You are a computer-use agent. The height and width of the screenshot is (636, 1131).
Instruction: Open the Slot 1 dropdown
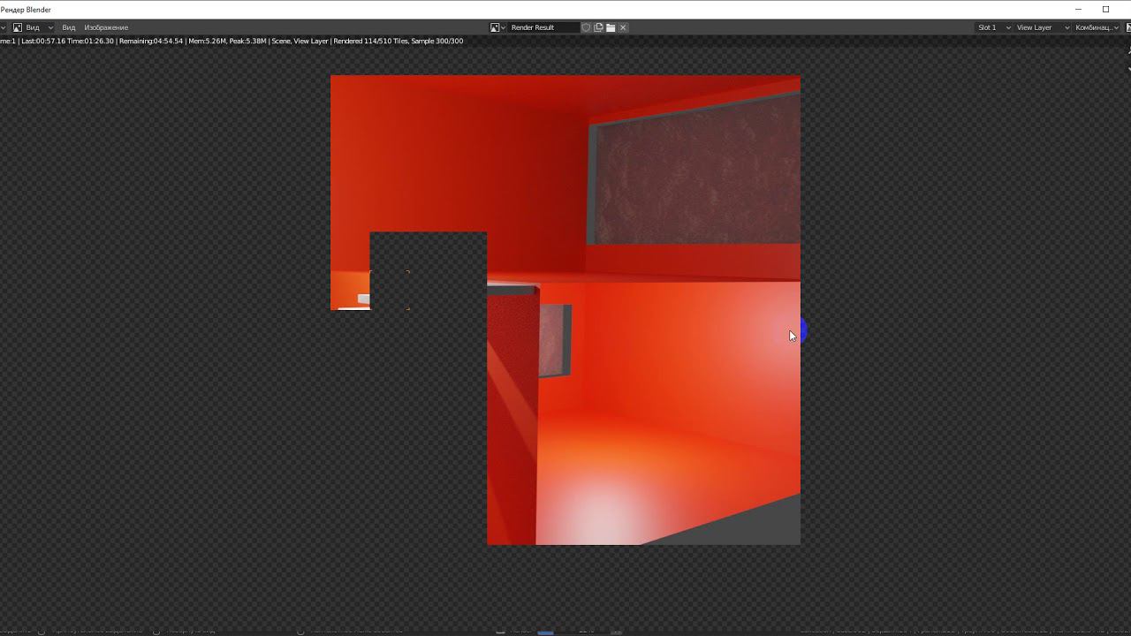pos(993,27)
